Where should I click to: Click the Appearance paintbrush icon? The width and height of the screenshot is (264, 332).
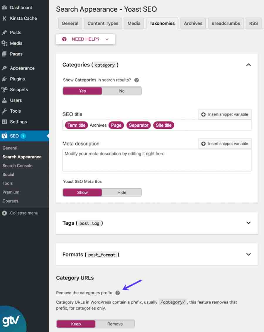[x=4, y=68]
